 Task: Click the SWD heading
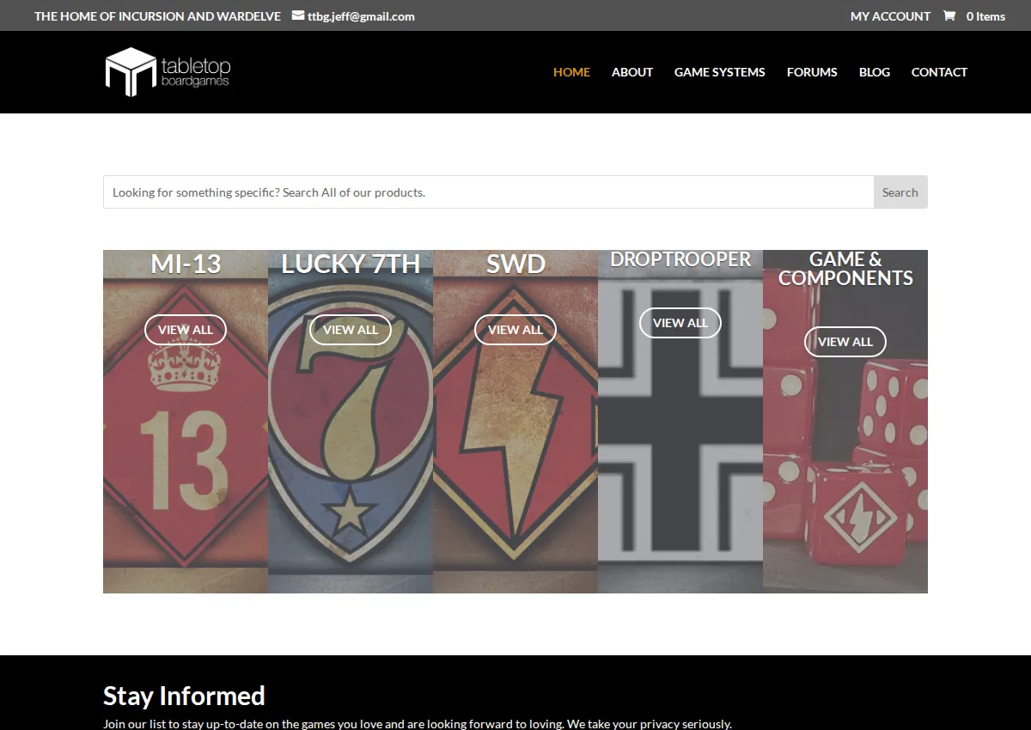pos(515,264)
